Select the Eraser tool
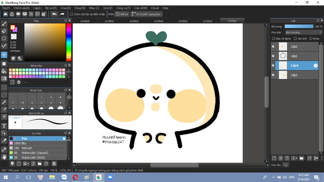 point(4,31)
